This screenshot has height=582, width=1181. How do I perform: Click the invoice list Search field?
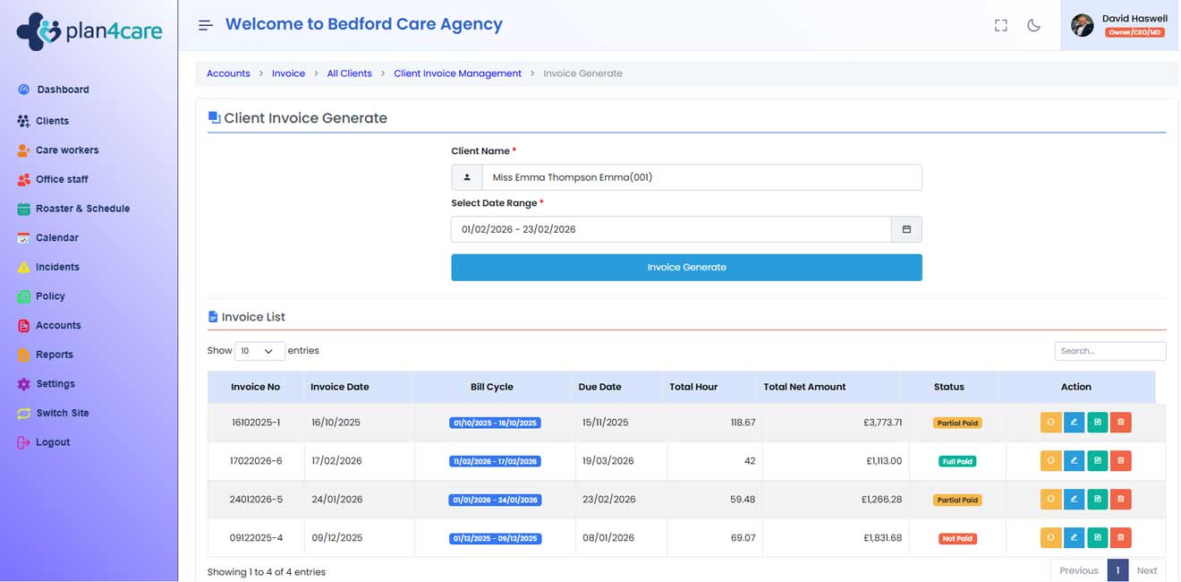pos(1109,351)
